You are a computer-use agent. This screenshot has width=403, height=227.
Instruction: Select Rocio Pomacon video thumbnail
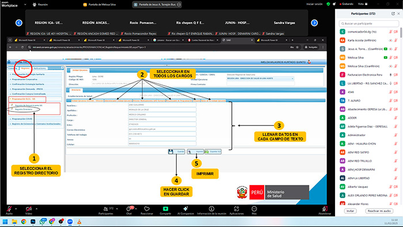[x=143, y=23]
